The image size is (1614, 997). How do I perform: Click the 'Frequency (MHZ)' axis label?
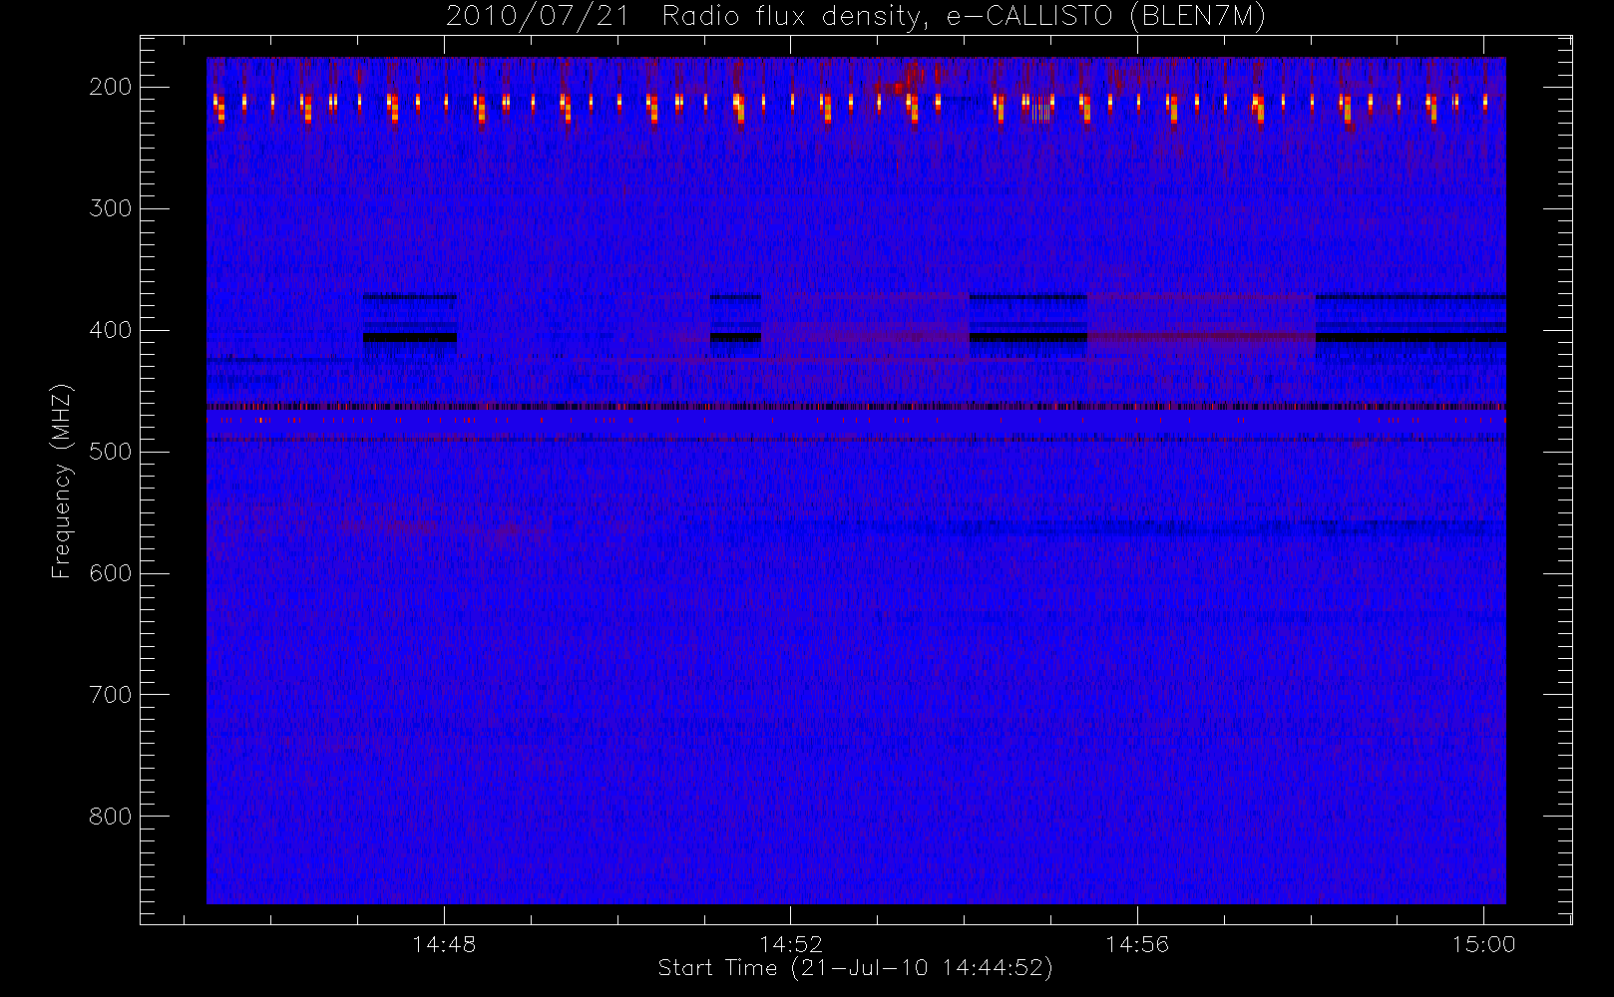62,481
